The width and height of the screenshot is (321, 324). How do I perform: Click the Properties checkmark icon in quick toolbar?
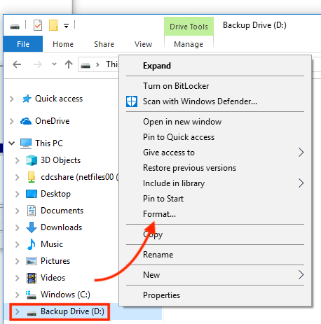coord(38,25)
